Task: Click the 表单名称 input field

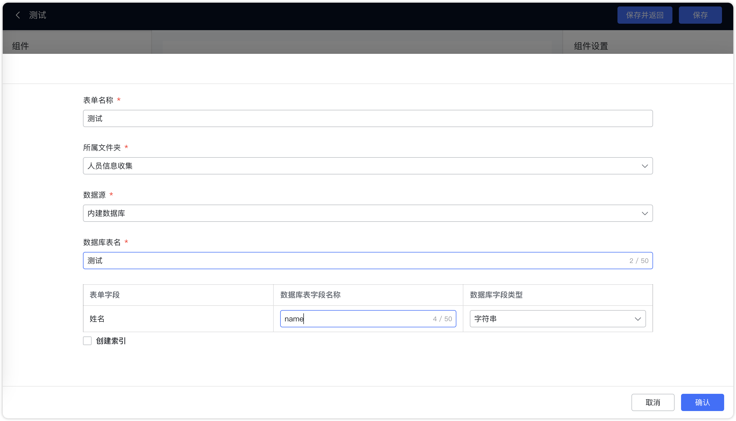Action: coord(368,118)
